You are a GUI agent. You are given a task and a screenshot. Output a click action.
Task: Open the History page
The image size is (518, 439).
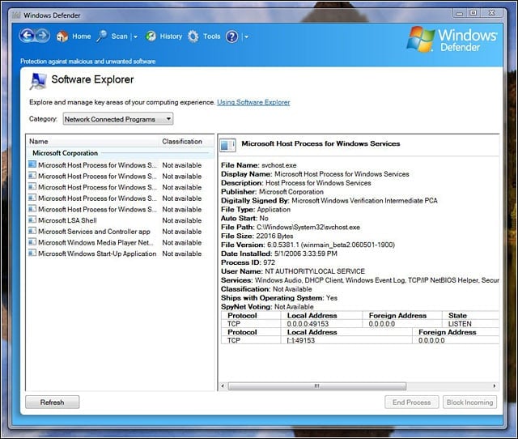pos(171,36)
